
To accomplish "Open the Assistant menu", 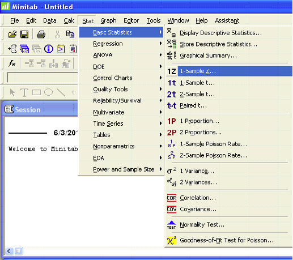I will 227,20.
